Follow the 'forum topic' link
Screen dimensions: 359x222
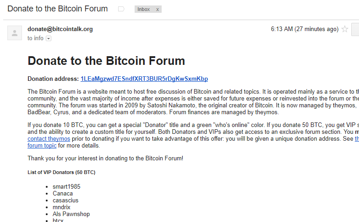point(42,145)
